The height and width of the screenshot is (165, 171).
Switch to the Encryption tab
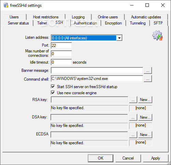113,23
